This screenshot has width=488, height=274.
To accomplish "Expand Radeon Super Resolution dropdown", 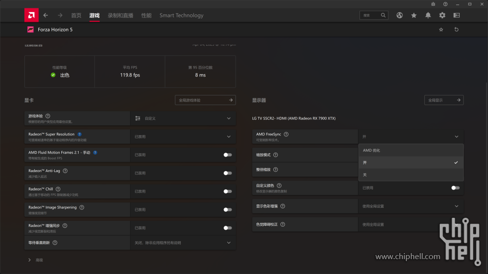I will point(229,136).
